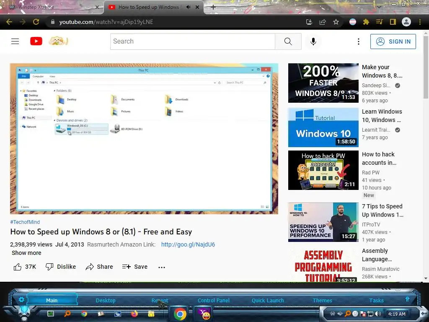Open the Assembly Programming Tutorial thumbnail

click(323, 264)
